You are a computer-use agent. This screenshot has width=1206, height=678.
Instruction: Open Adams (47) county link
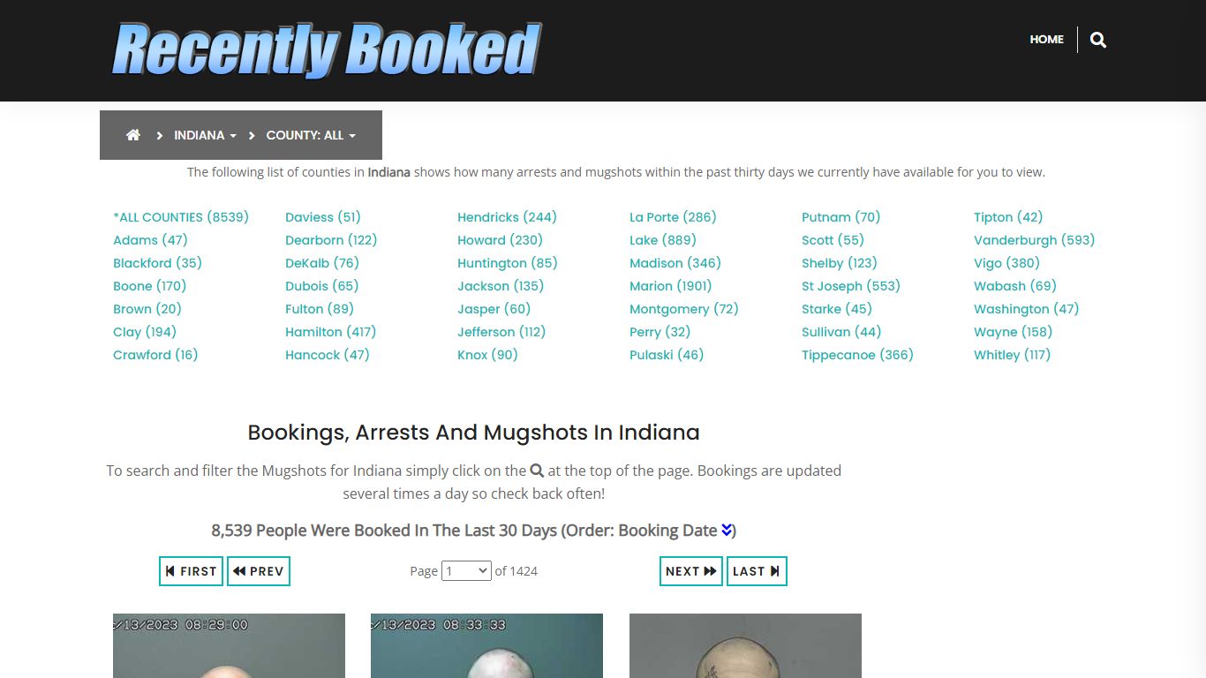pyautogui.click(x=150, y=240)
